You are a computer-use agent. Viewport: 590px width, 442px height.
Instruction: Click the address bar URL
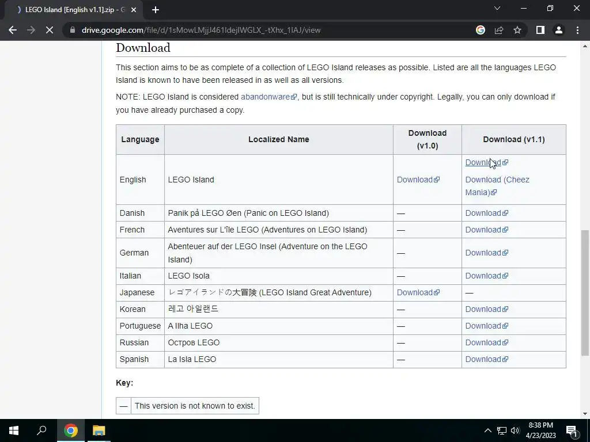201,30
